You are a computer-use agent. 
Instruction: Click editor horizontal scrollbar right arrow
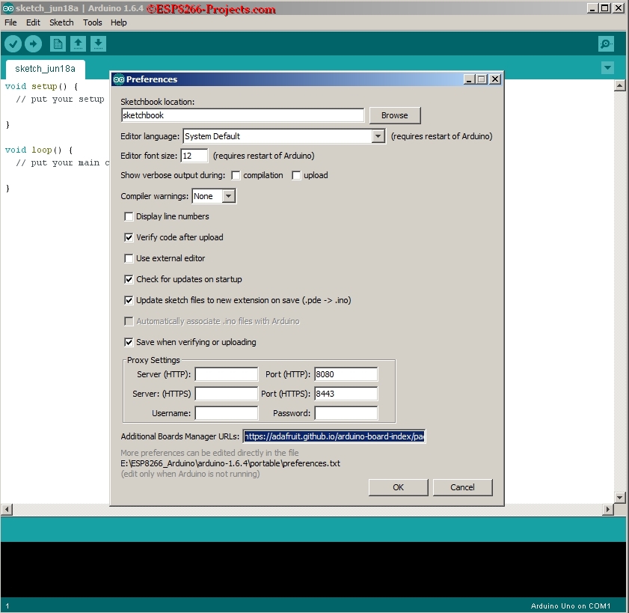click(608, 510)
